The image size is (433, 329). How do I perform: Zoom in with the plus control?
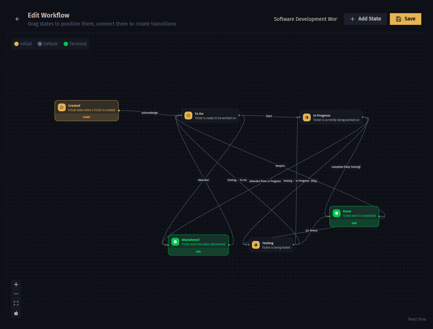[x=16, y=284]
